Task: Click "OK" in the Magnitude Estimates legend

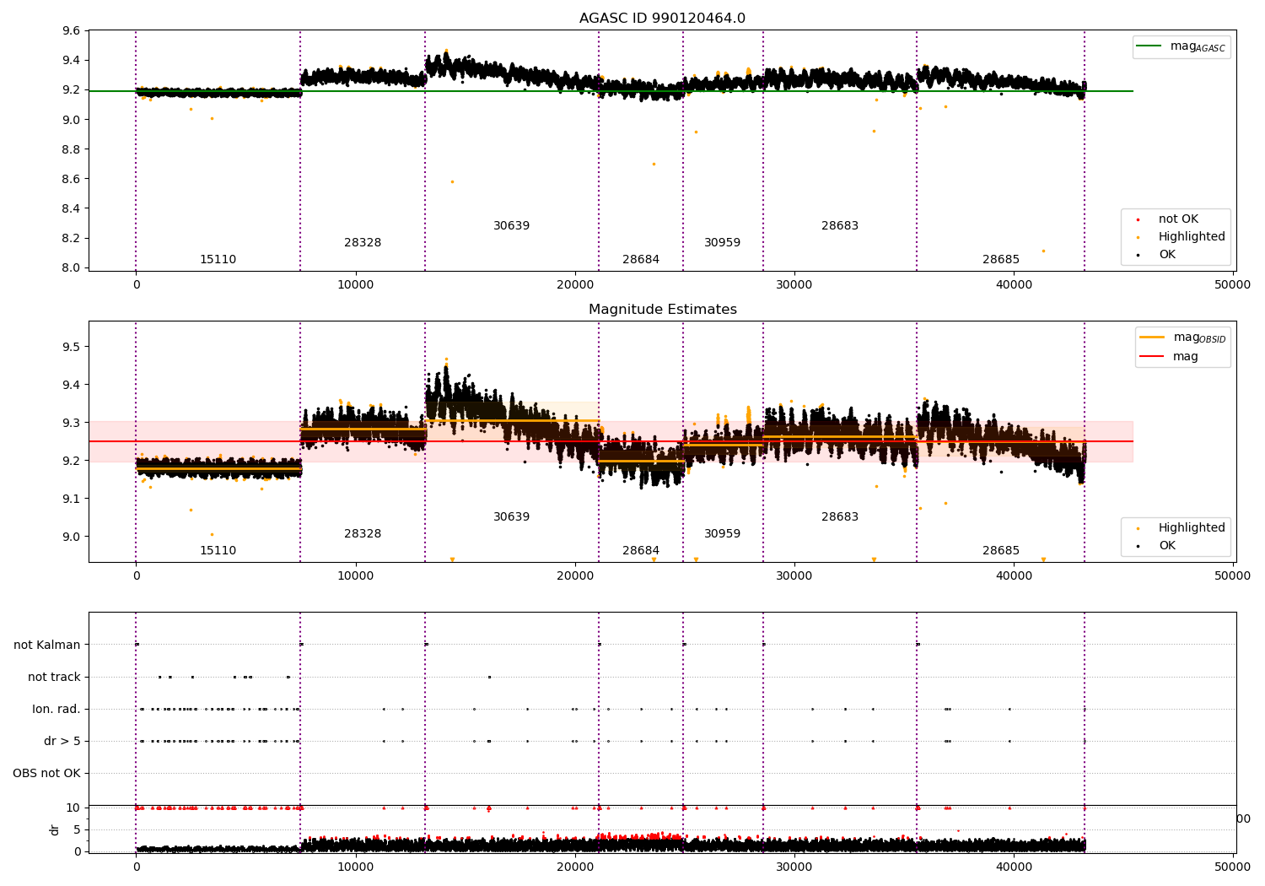Action: click(x=1167, y=546)
